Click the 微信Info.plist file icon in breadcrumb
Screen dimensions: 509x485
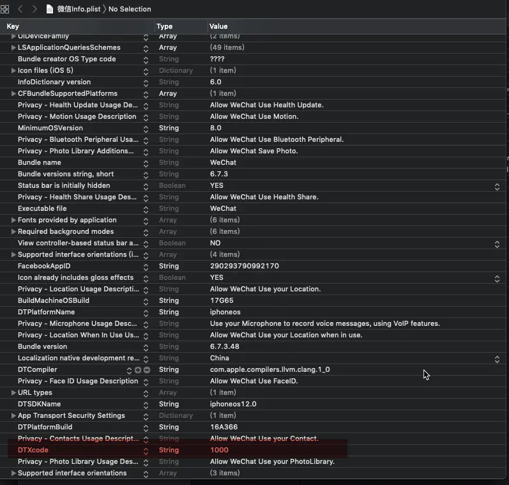coord(50,9)
